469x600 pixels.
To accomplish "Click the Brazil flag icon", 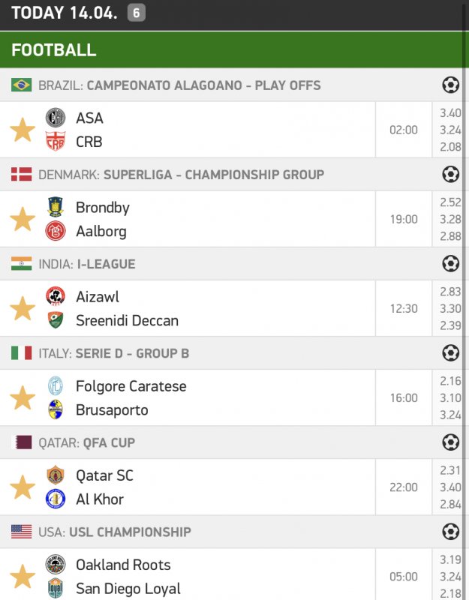I will click(x=21, y=85).
